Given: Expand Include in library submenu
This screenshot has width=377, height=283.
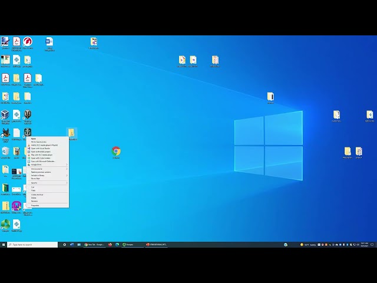Looking at the screenshot, I should click(48, 176).
